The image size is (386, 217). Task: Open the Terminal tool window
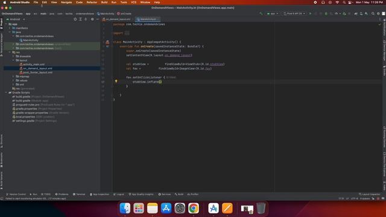click(x=79, y=194)
